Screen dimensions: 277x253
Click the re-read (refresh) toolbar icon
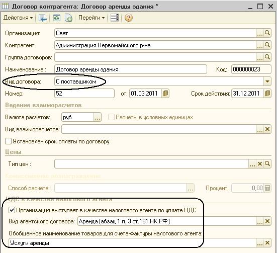(56, 18)
